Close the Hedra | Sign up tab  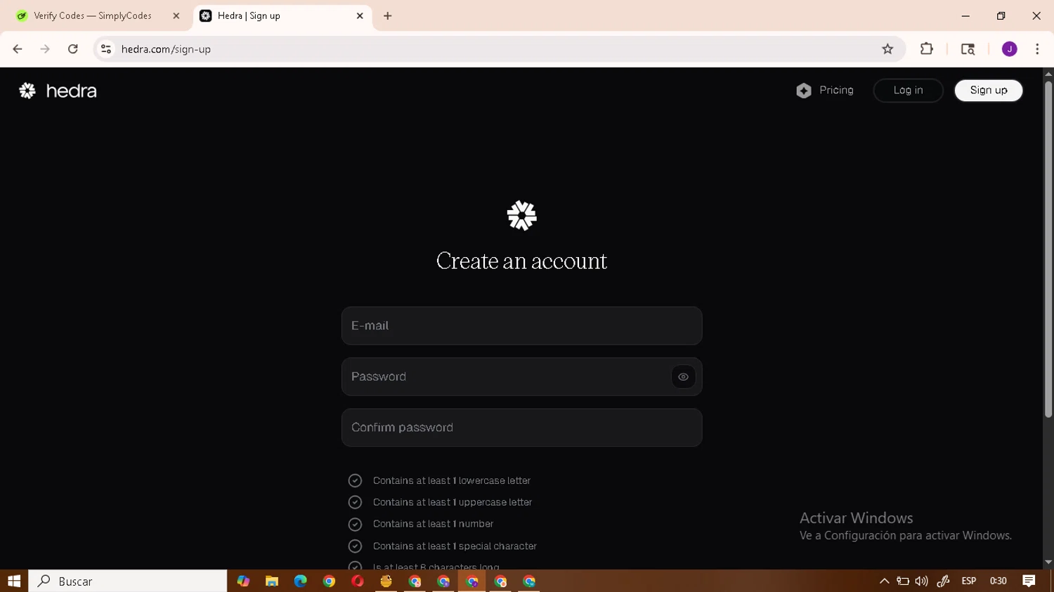[360, 15]
